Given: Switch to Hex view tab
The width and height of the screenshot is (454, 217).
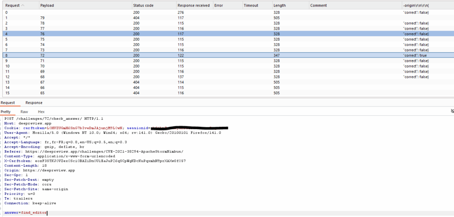Looking at the screenshot, I should point(41,112).
